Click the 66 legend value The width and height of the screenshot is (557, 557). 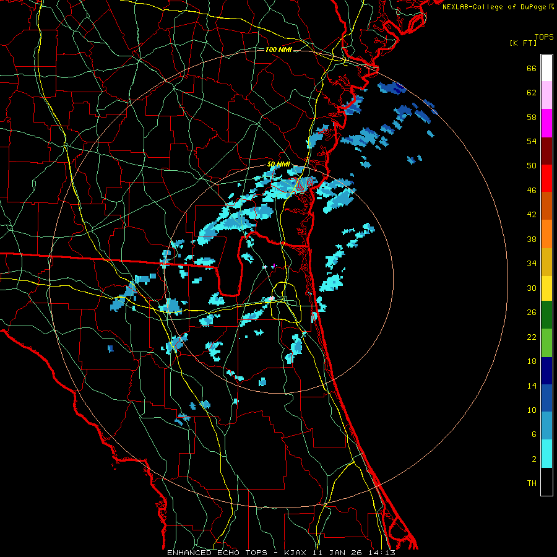[x=532, y=69]
